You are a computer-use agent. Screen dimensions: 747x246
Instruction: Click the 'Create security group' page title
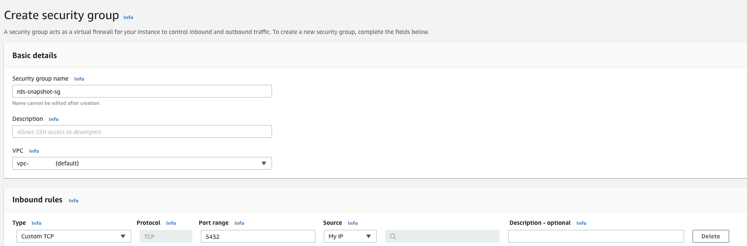pyautogui.click(x=62, y=15)
